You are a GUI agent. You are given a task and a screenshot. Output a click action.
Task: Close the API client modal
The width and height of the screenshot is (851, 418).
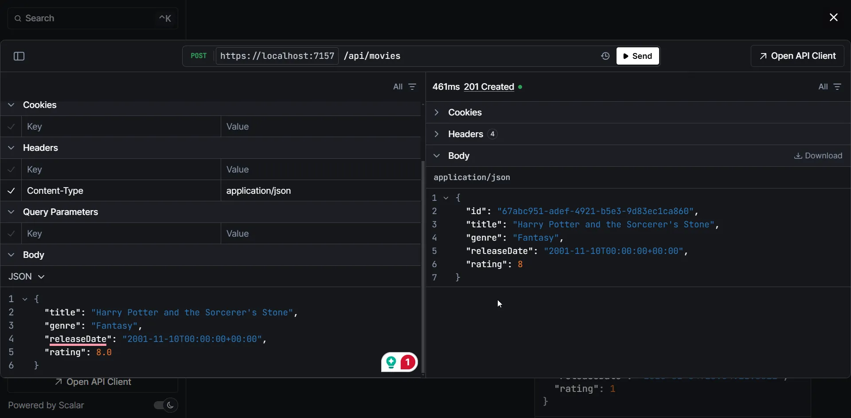tap(833, 17)
